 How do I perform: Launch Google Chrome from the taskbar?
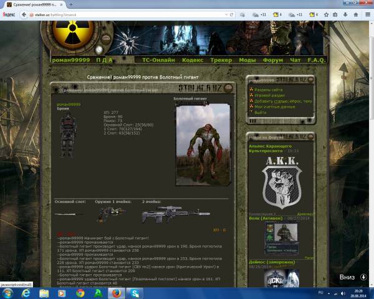80,293
